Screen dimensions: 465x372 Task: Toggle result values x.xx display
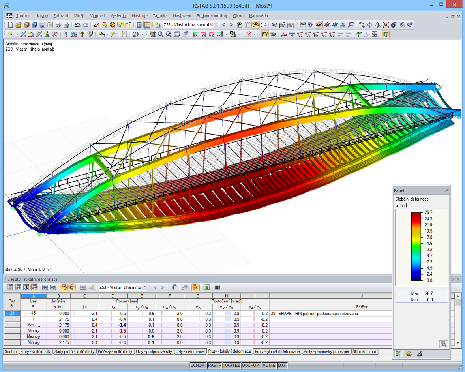[264, 24]
